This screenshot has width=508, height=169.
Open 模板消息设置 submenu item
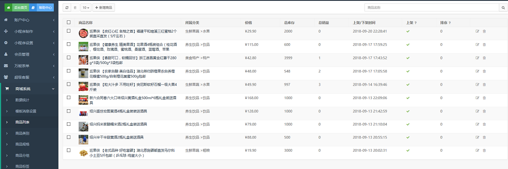click(29, 111)
